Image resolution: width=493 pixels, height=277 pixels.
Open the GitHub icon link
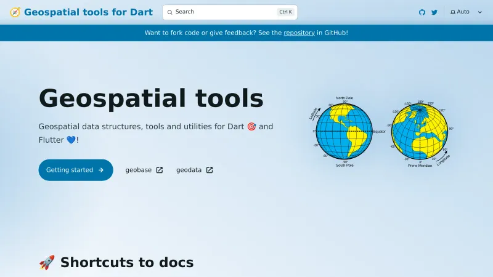(x=422, y=12)
